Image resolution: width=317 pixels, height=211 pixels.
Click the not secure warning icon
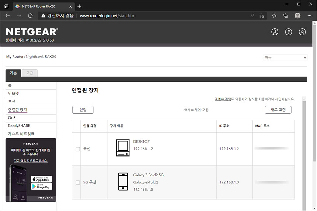click(43, 15)
